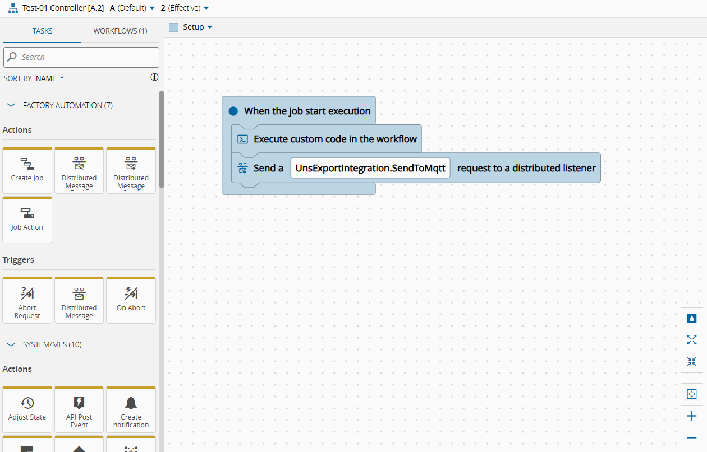The height and width of the screenshot is (452, 707).
Task: Select the On Abort trigger tile
Action: [131, 300]
